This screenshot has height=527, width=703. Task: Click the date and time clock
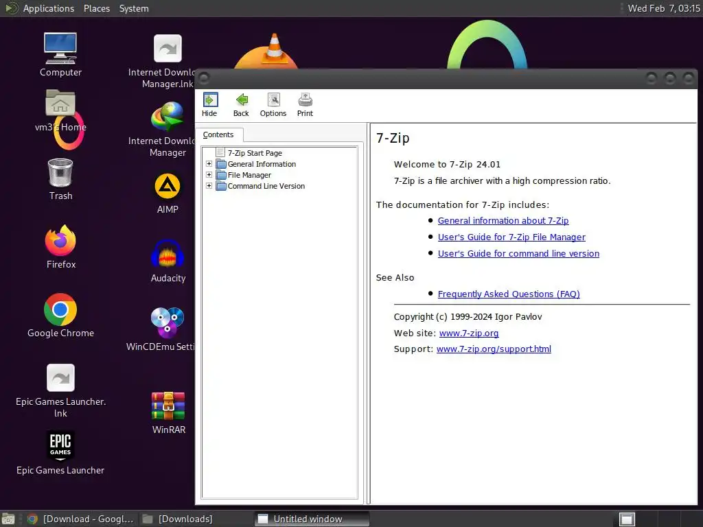pyautogui.click(x=664, y=8)
